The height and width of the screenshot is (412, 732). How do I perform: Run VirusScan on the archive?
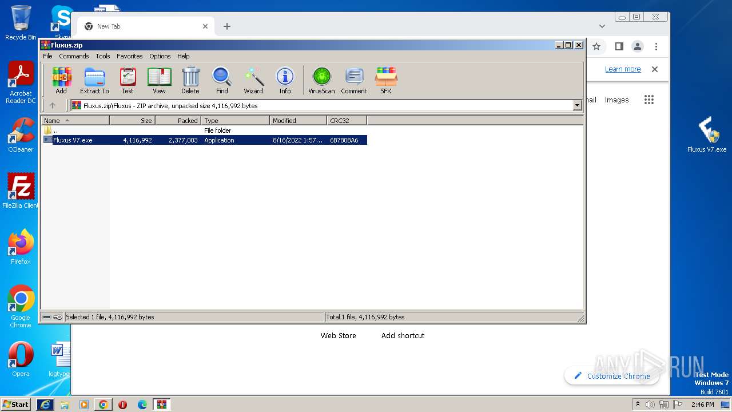321,81
